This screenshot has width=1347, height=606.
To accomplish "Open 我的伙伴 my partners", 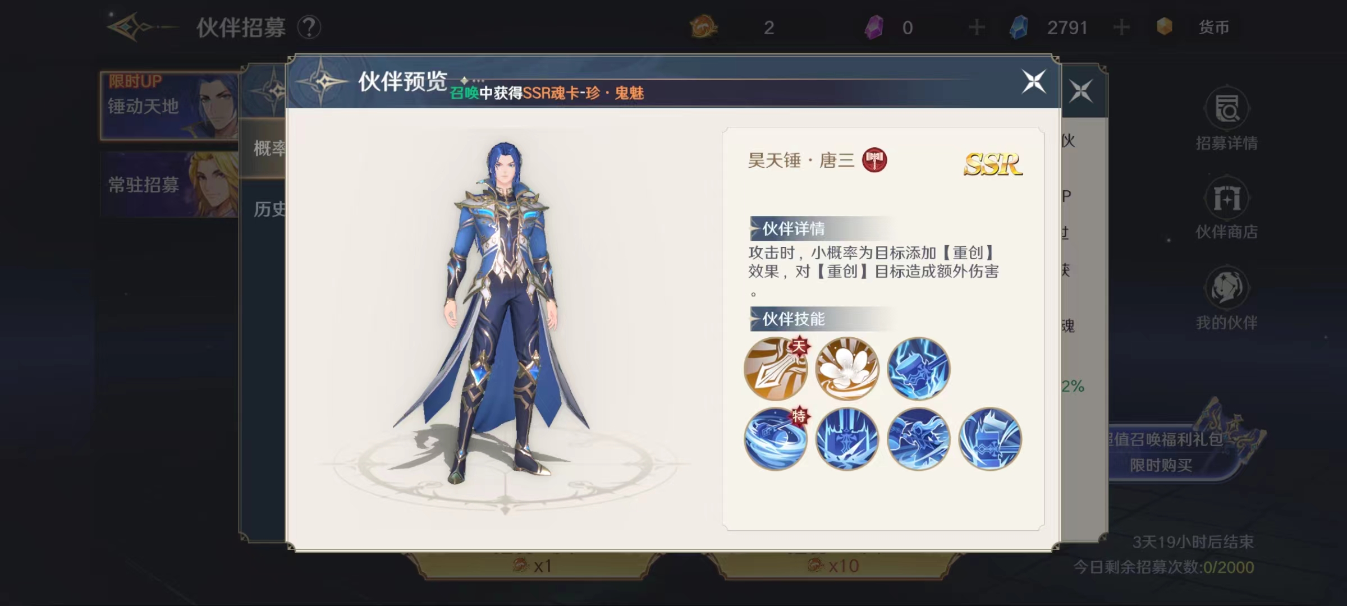I will point(1227,299).
